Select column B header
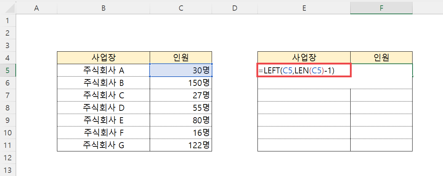 [103, 8]
